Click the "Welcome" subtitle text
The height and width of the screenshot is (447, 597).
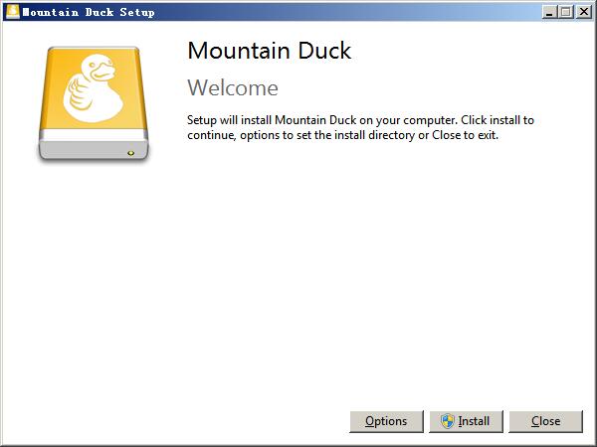(233, 87)
